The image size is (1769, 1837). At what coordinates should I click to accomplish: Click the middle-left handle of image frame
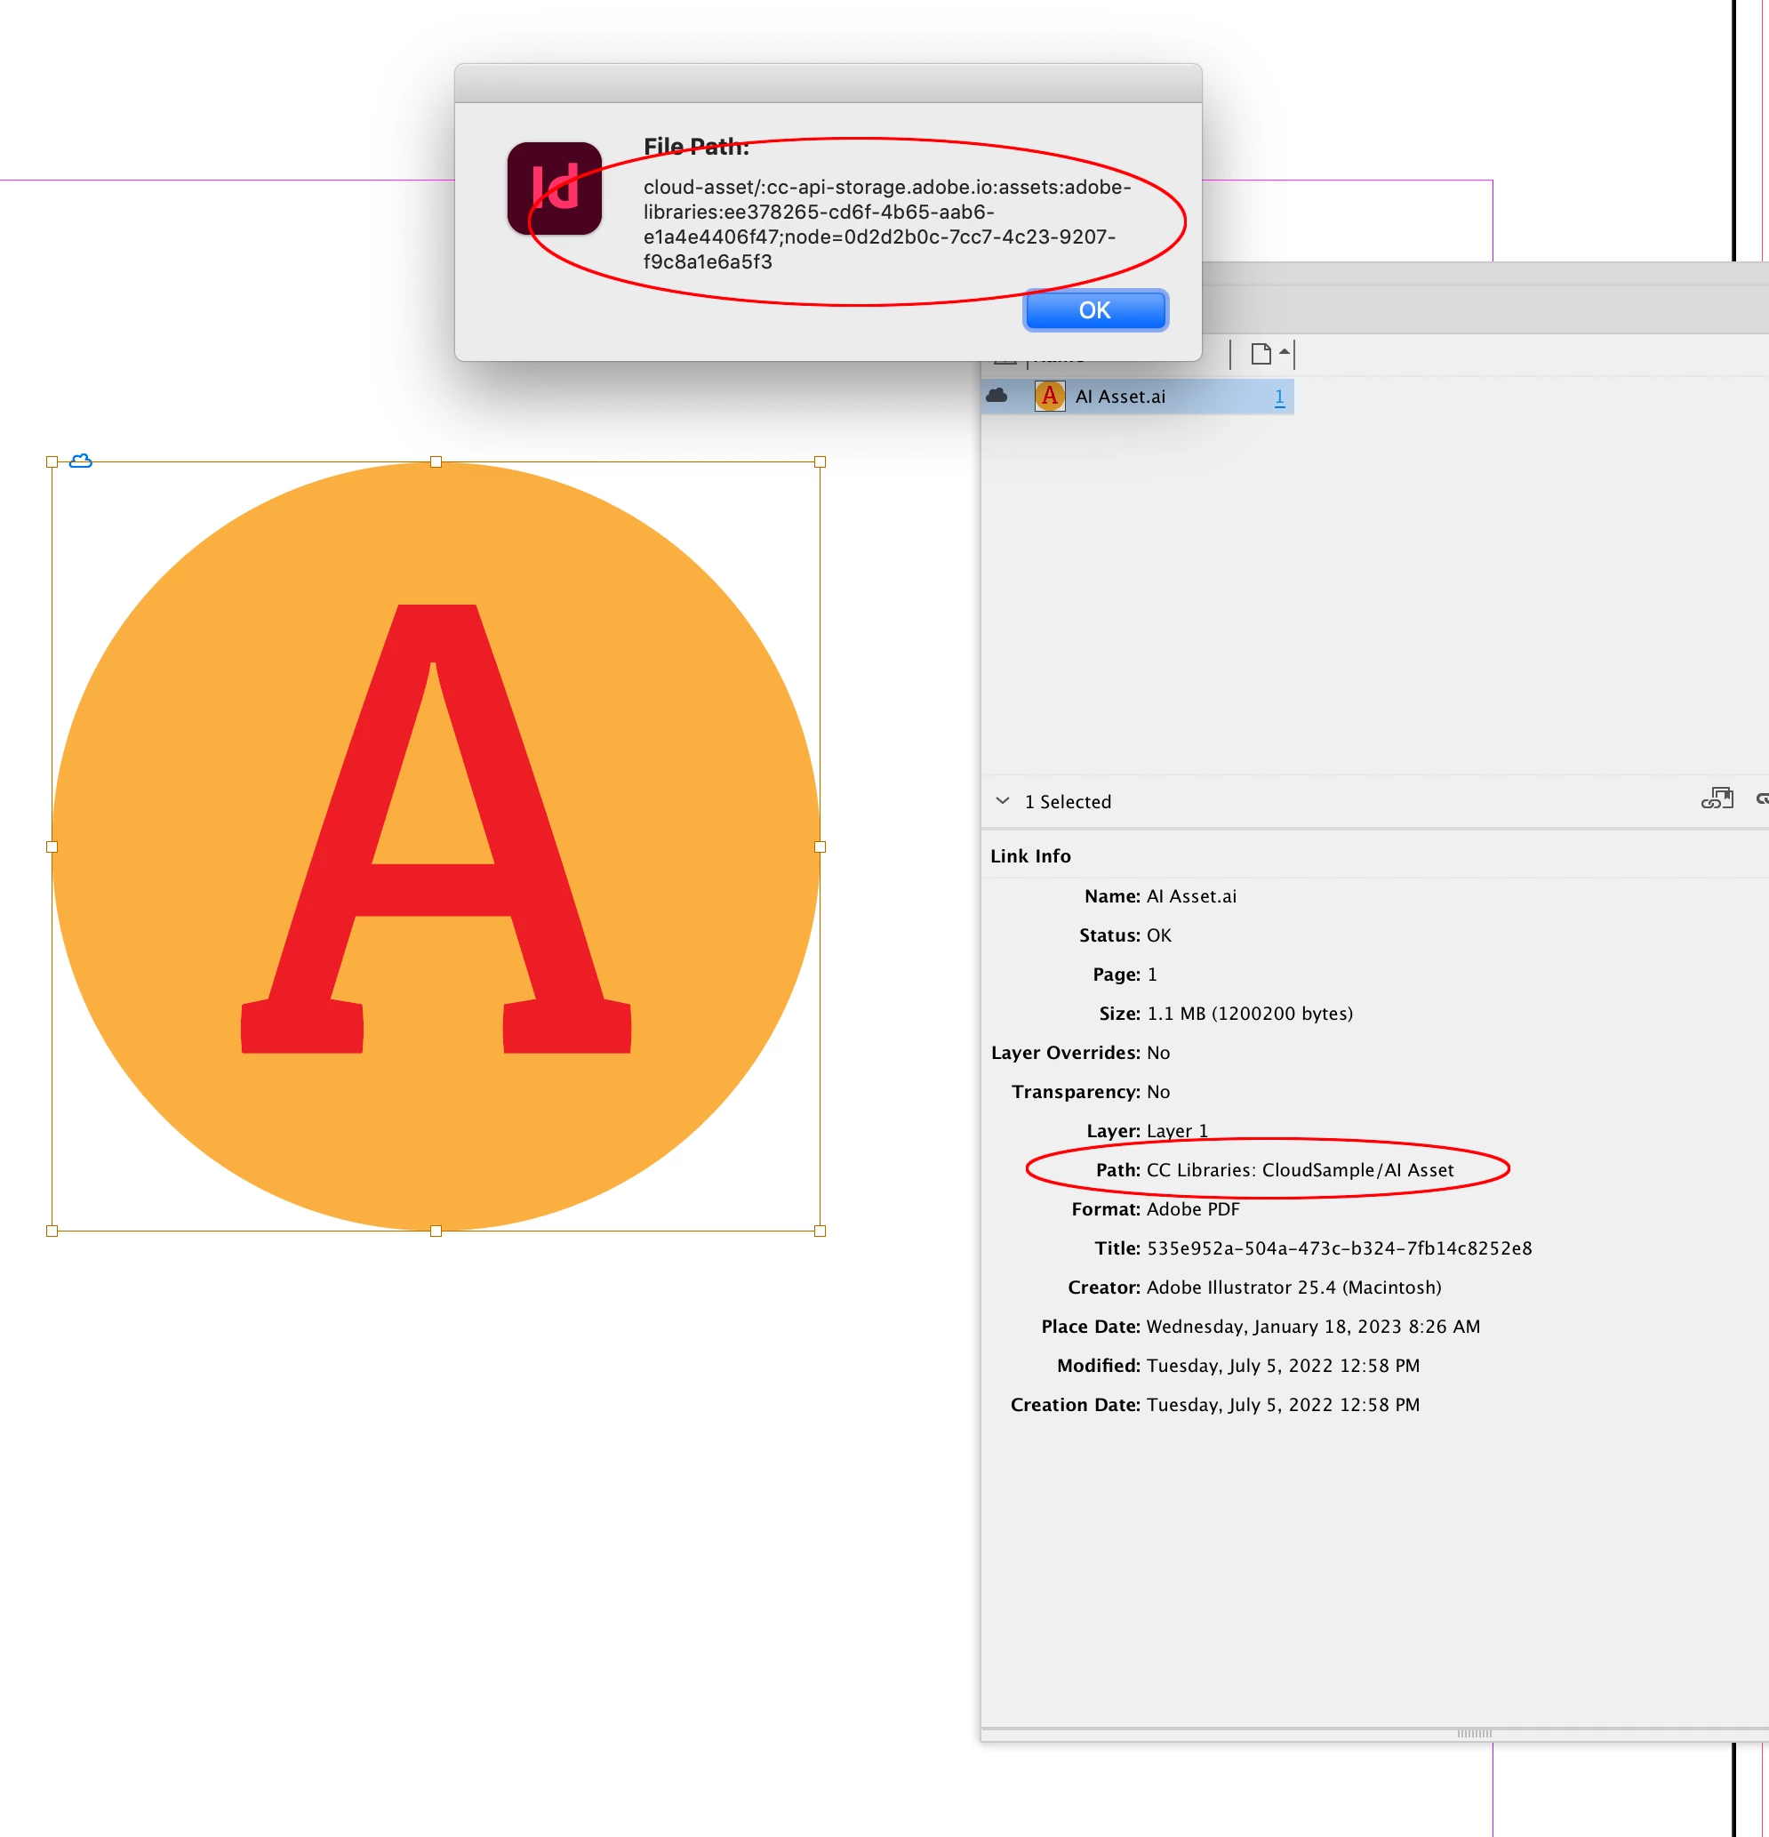click(52, 846)
